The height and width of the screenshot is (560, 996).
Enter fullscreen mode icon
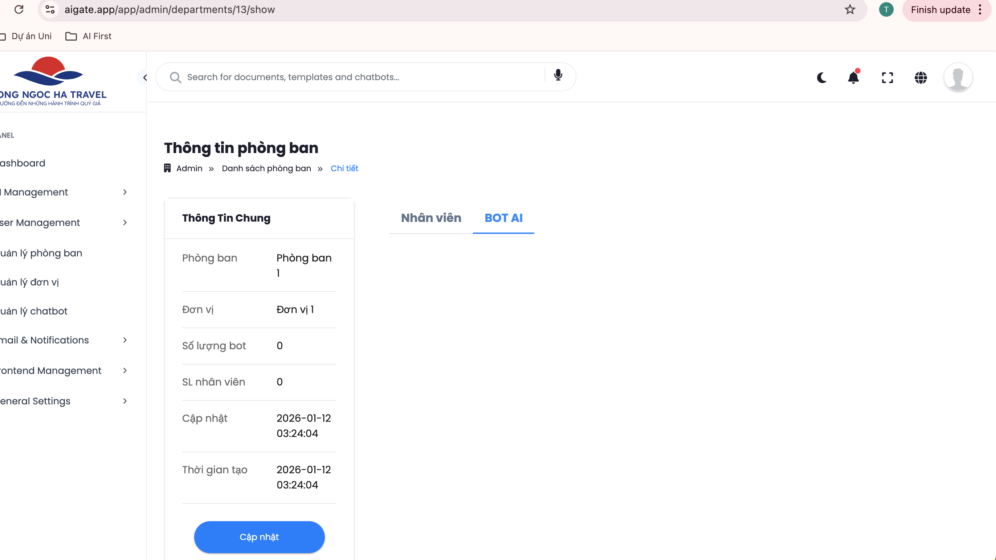[887, 78]
